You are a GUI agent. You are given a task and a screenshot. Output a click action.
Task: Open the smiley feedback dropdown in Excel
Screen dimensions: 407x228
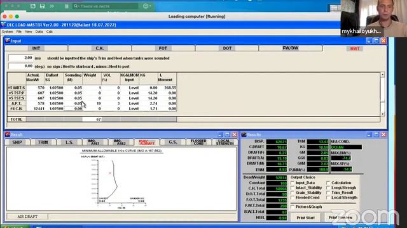point(147,6)
